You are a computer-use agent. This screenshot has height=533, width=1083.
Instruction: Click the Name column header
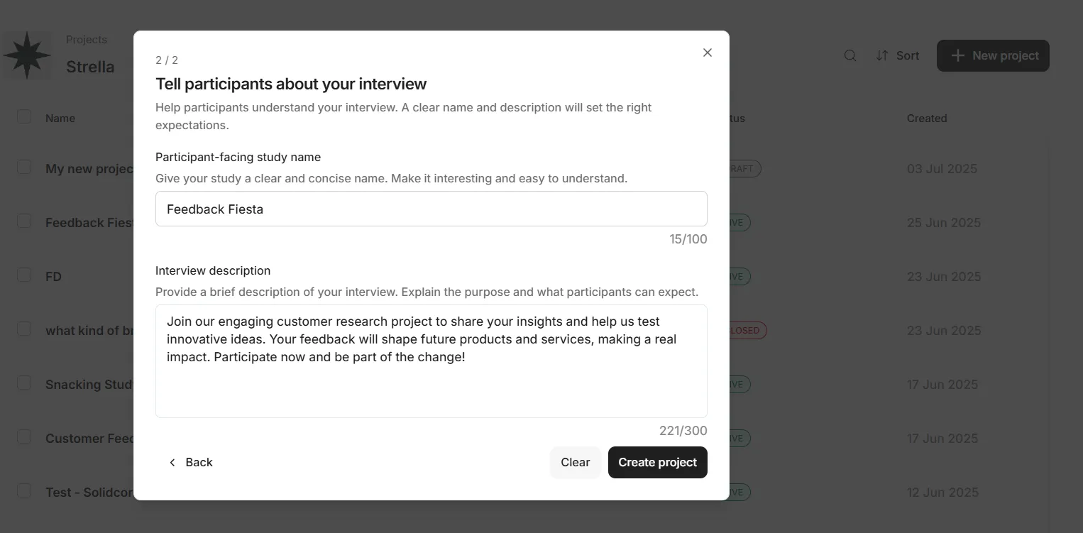click(x=60, y=119)
